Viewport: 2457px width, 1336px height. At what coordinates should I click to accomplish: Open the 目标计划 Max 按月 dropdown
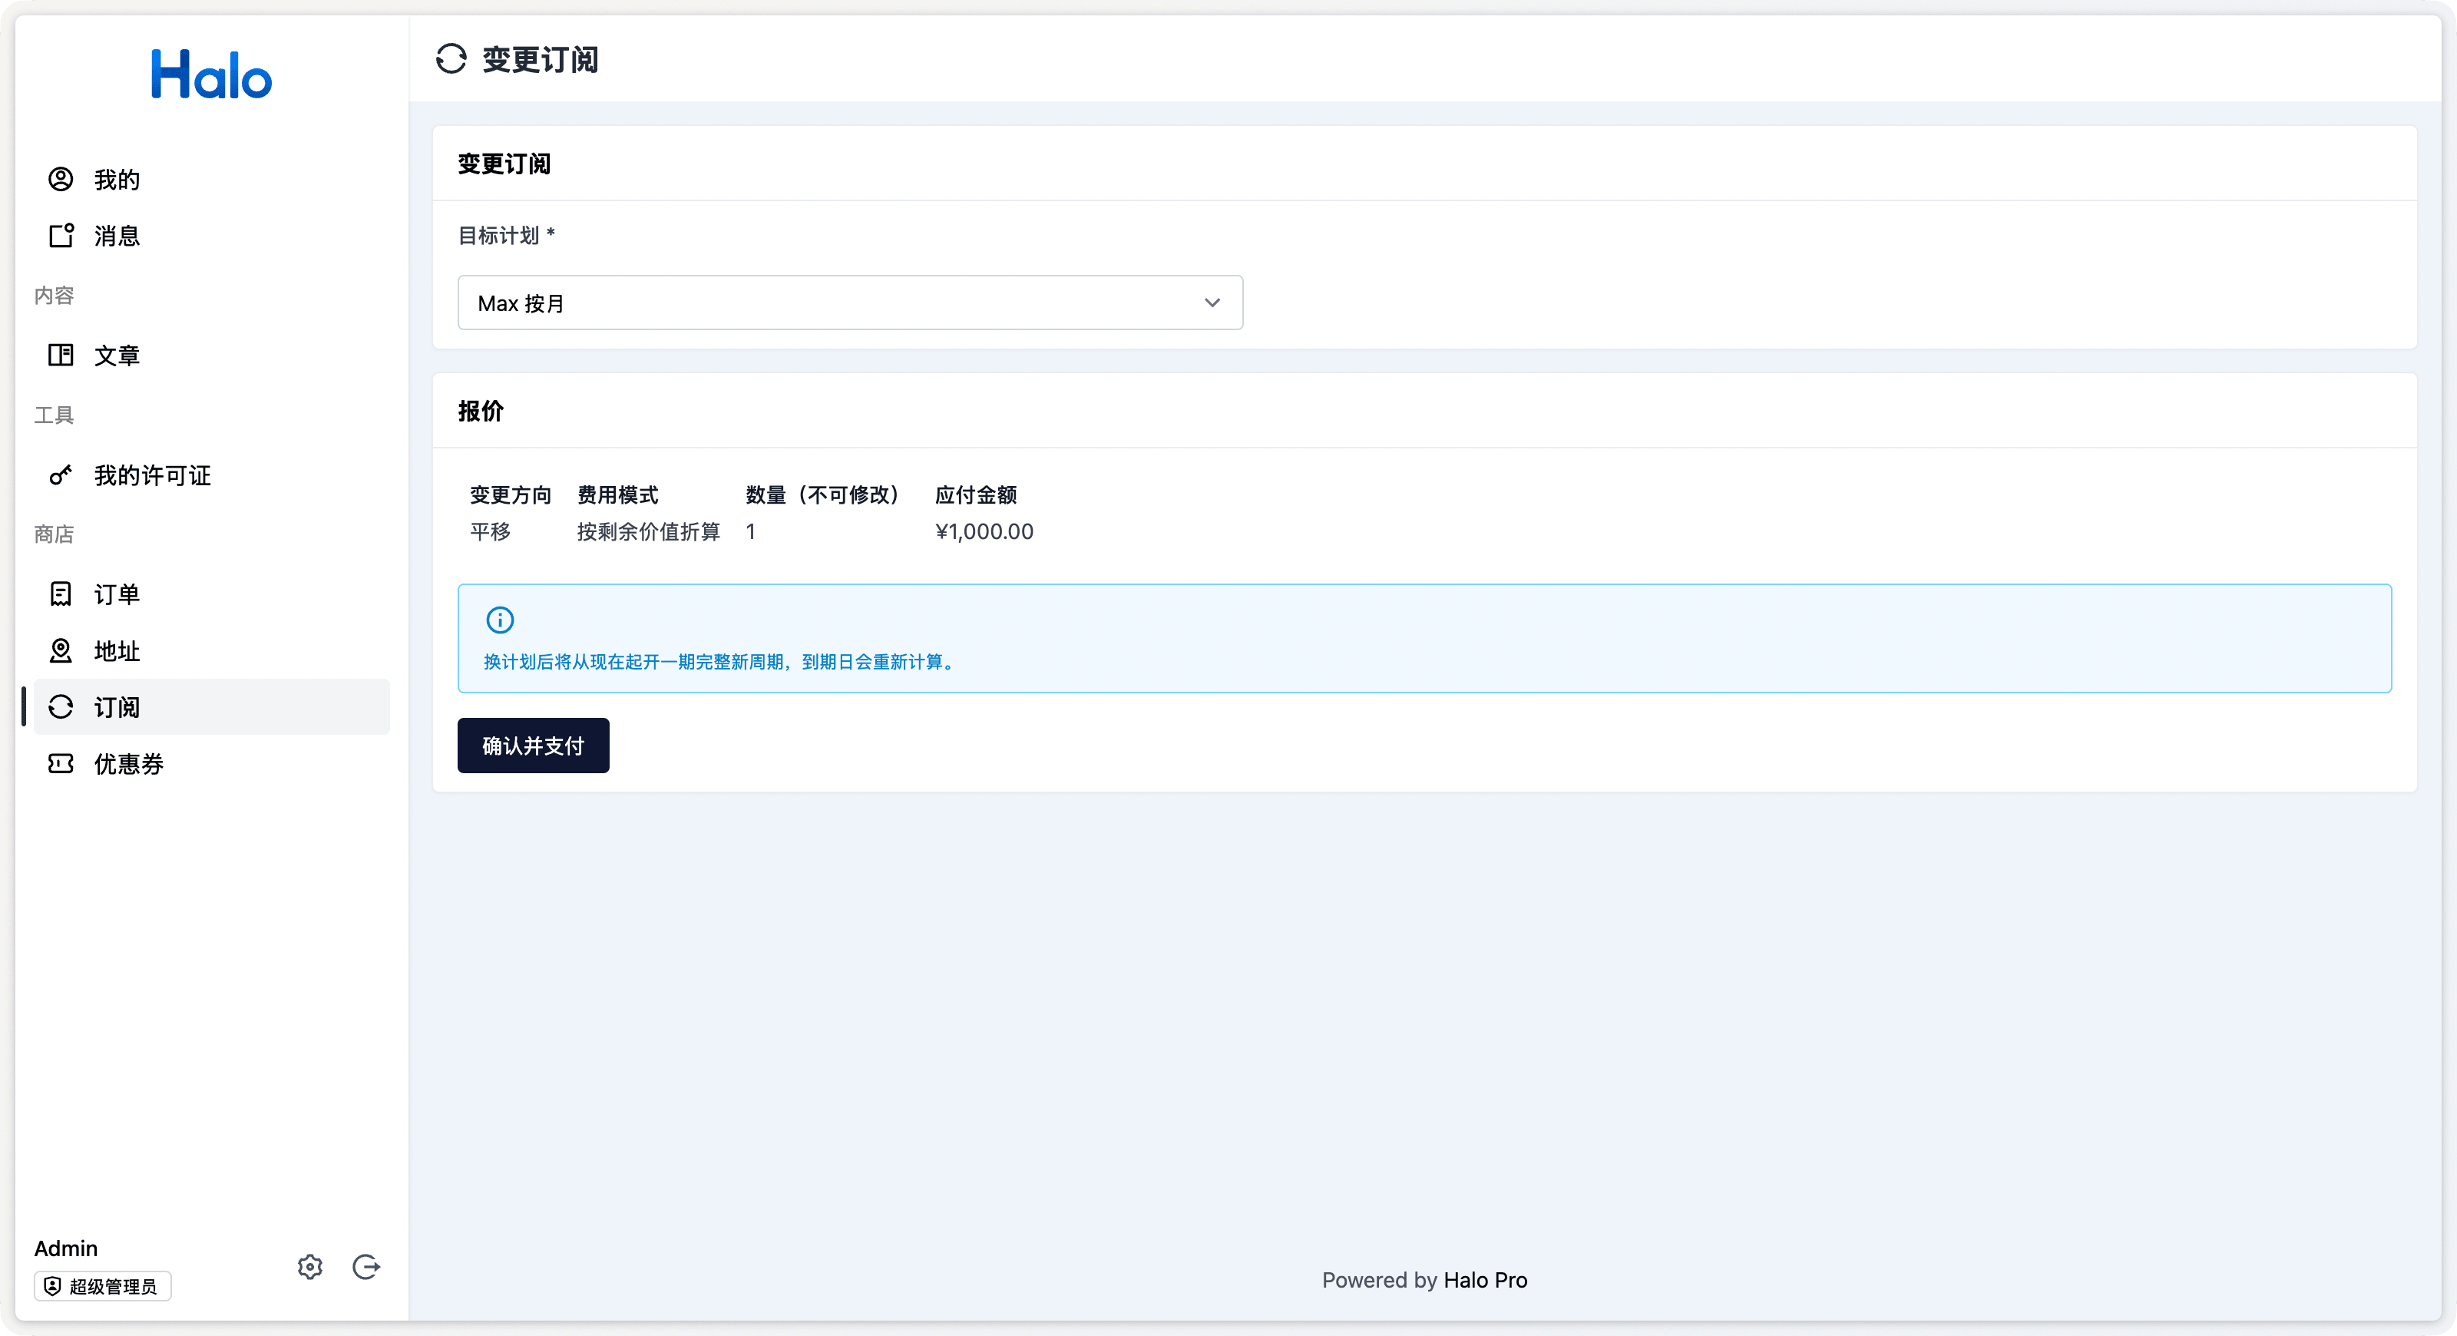850,303
